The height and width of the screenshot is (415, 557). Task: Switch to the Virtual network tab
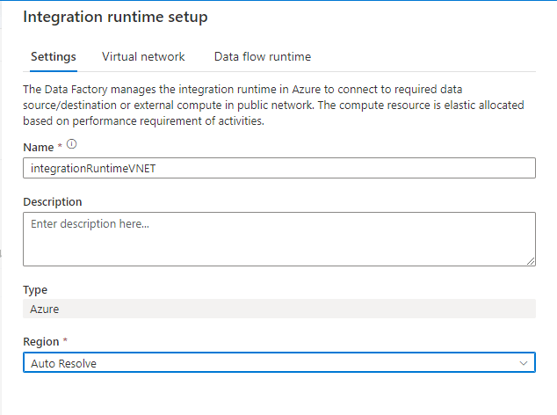[x=143, y=56]
